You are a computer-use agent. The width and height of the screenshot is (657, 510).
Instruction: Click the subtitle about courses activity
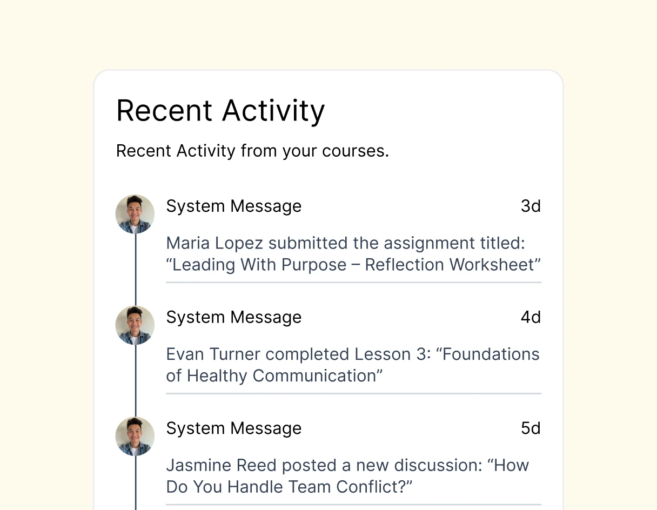(x=252, y=151)
